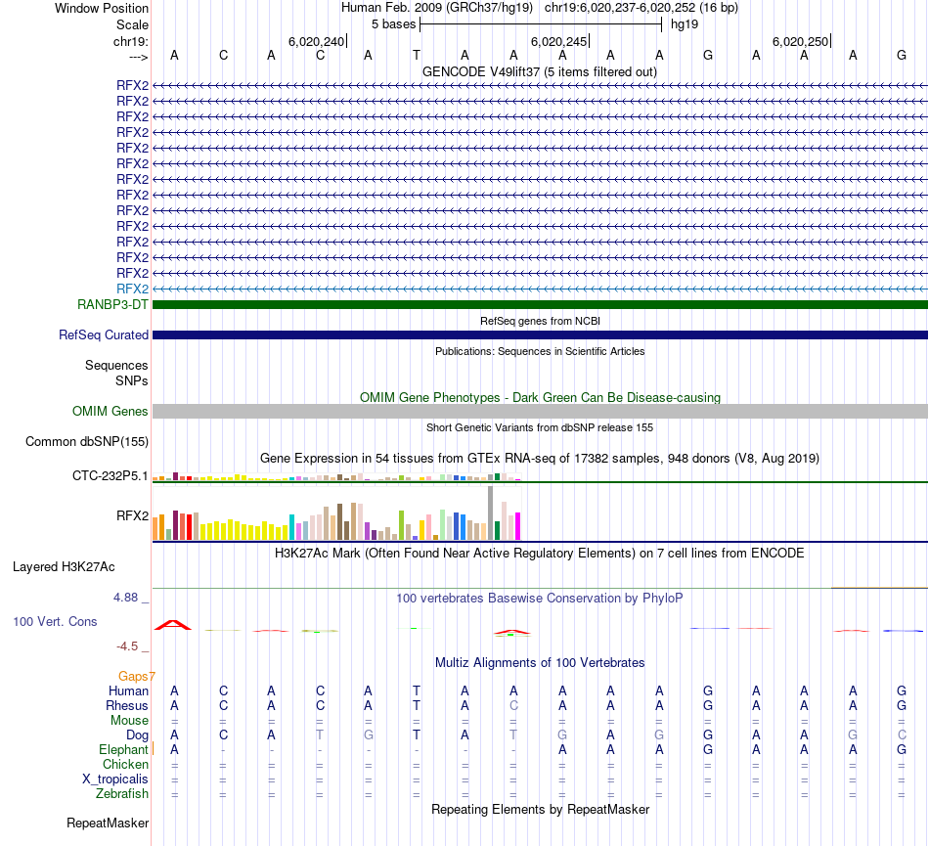
Task: Click the OMIM Genes label
Action: [110, 411]
